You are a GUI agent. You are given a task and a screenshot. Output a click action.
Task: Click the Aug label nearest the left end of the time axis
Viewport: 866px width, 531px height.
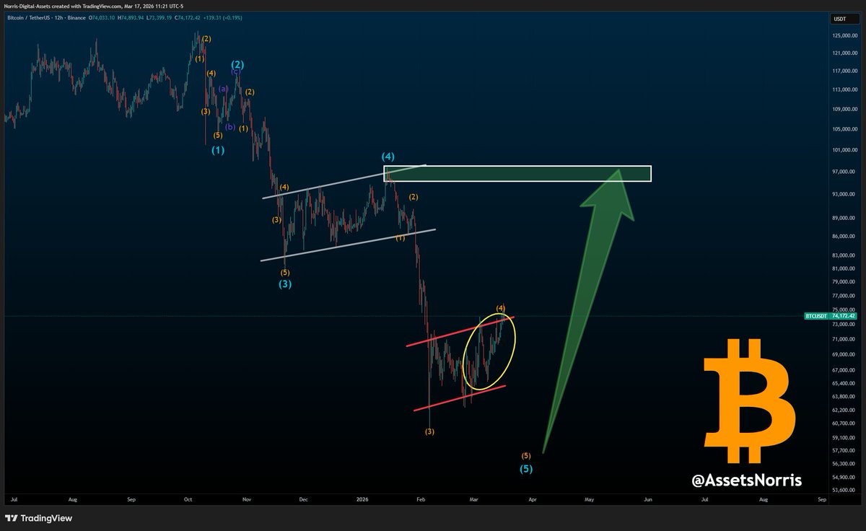tap(72, 499)
